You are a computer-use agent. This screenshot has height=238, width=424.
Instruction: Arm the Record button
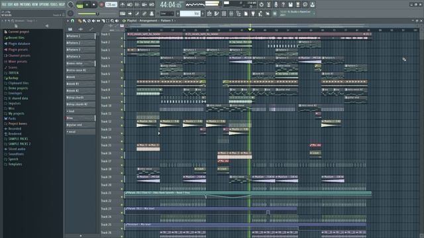[101, 5]
